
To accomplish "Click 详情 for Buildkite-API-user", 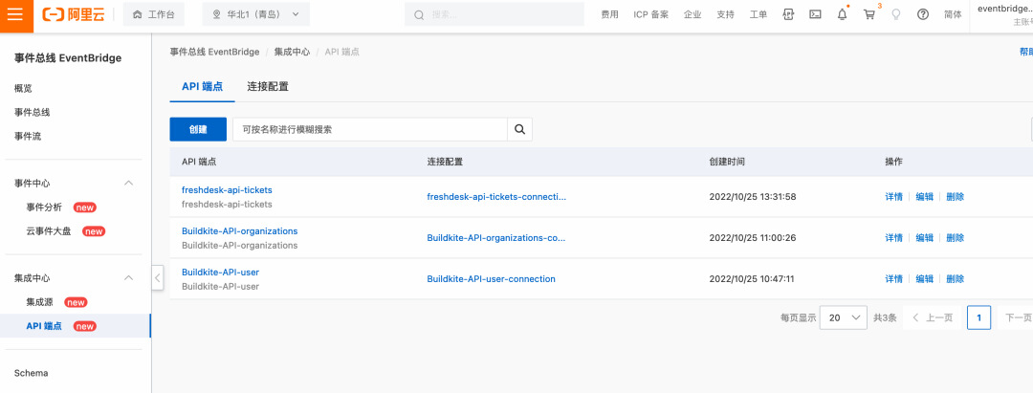I will coord(894,278).
